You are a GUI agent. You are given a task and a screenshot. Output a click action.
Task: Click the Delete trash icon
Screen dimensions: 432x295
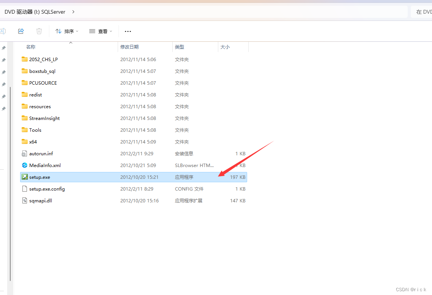(39, 31)
